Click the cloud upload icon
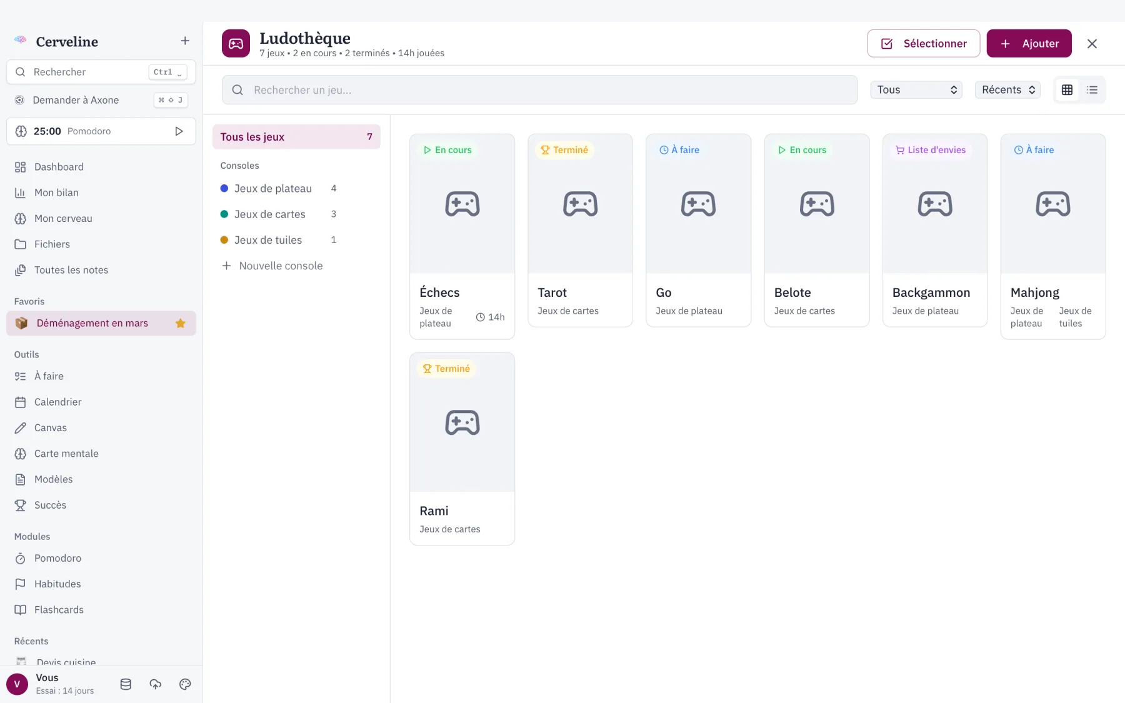 click(156, 684)
